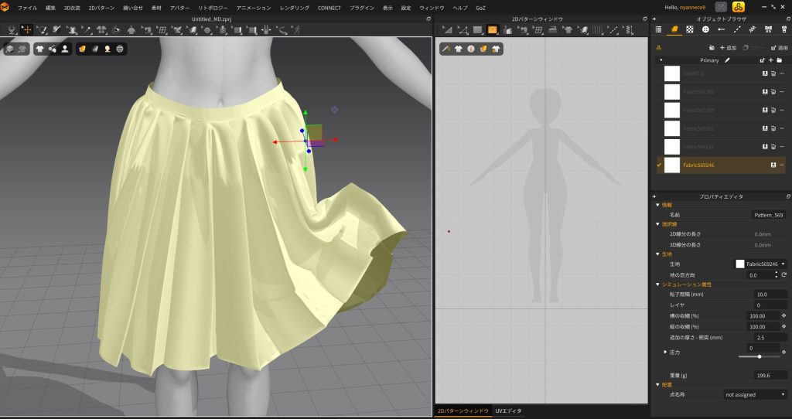Viewport: 792px width, 419px height.
Task: Open the ファイル menu
Action: click(x=27, y=7)
